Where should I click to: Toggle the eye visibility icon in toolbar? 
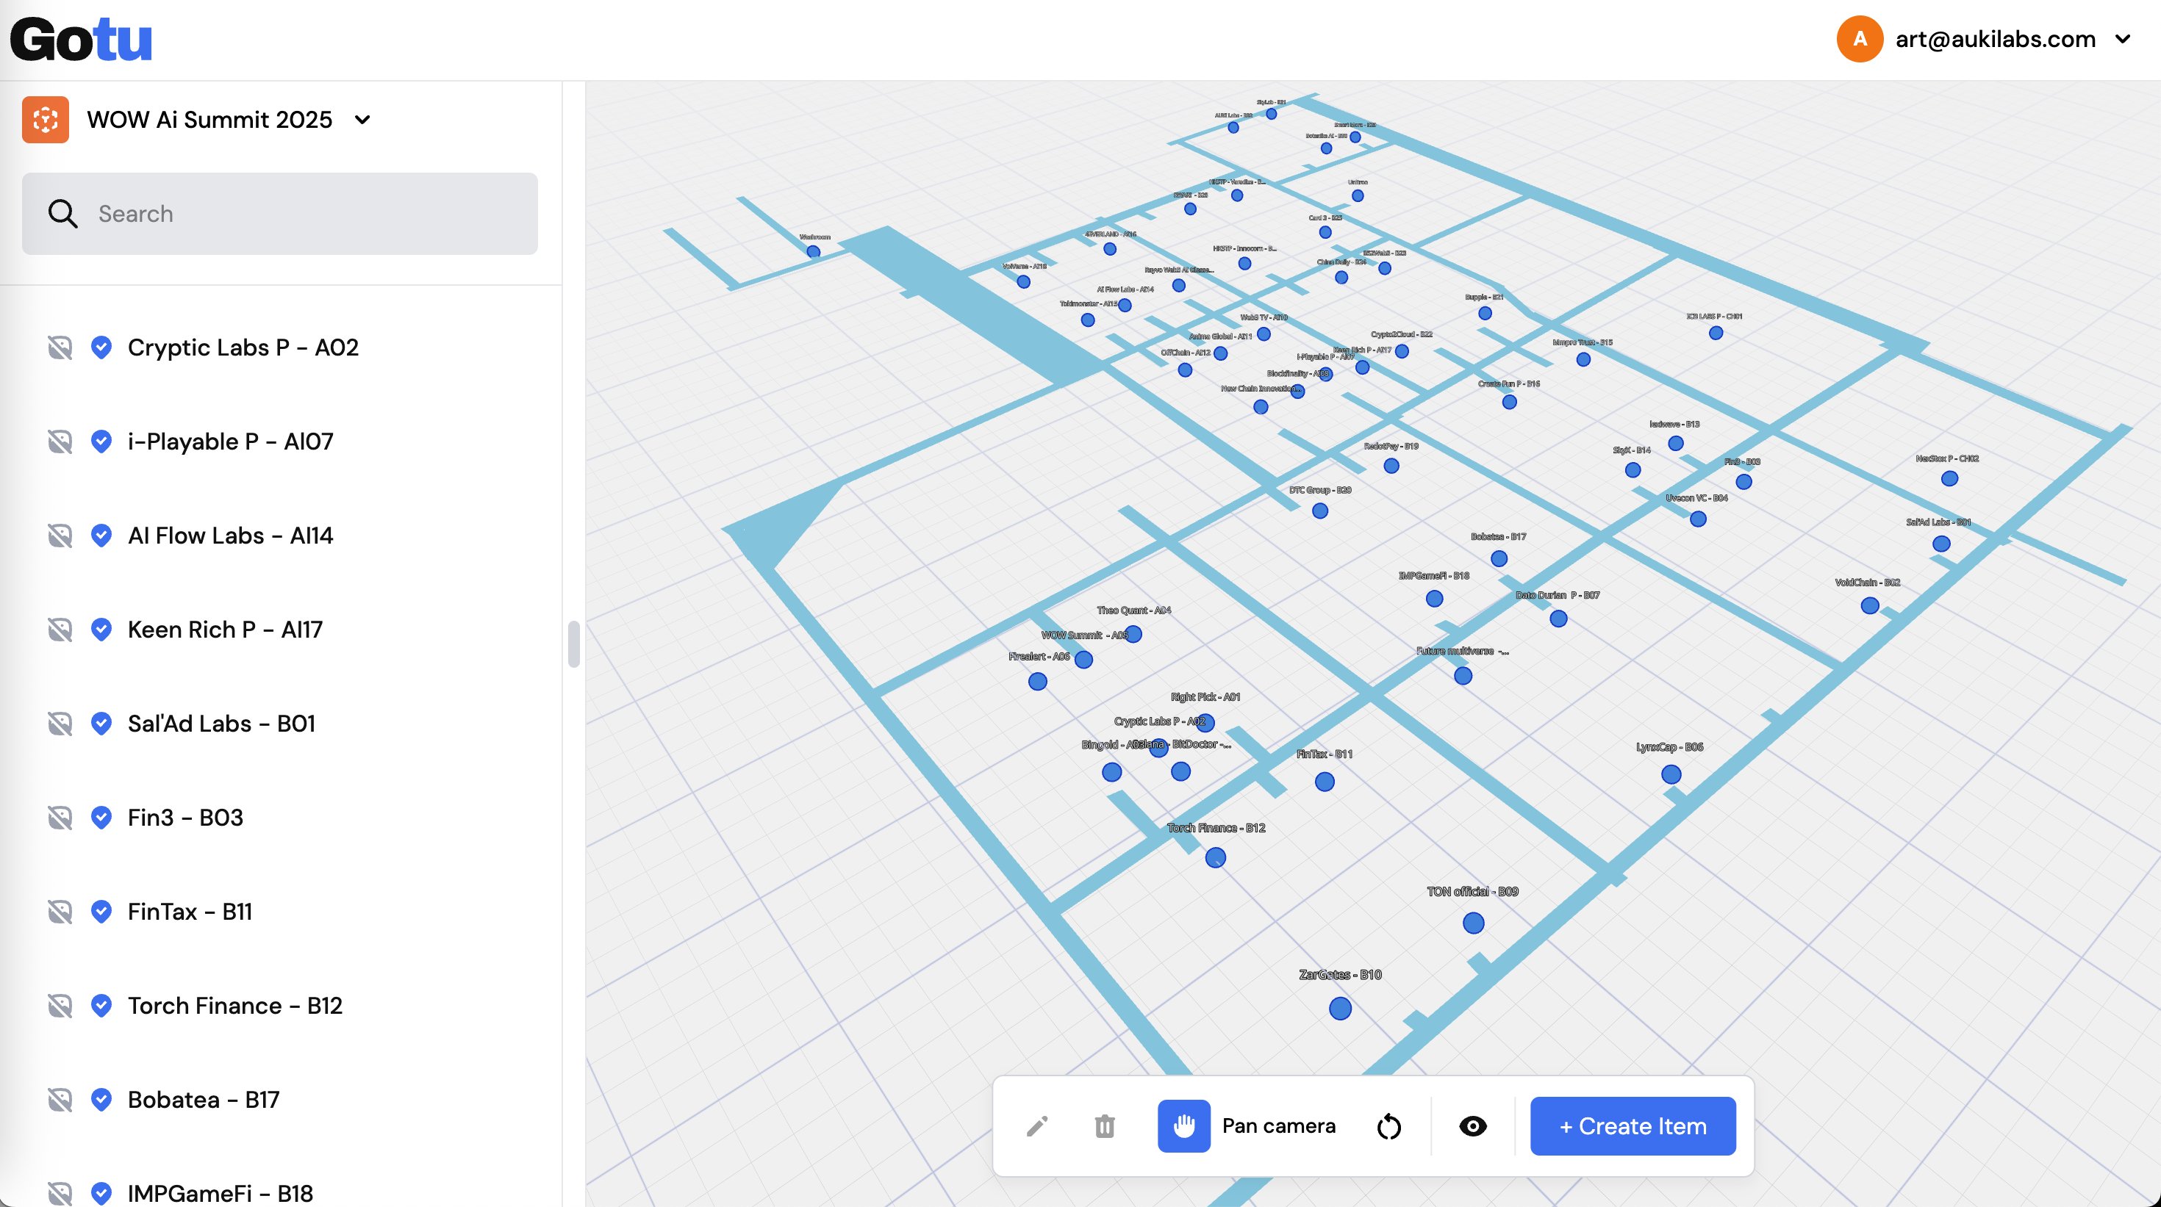(x=1472, y=1125)
